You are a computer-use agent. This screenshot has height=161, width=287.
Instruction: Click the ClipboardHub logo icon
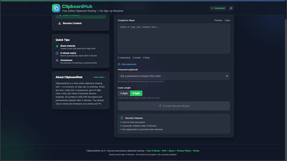pyautogui.click(x=56, y=8)
